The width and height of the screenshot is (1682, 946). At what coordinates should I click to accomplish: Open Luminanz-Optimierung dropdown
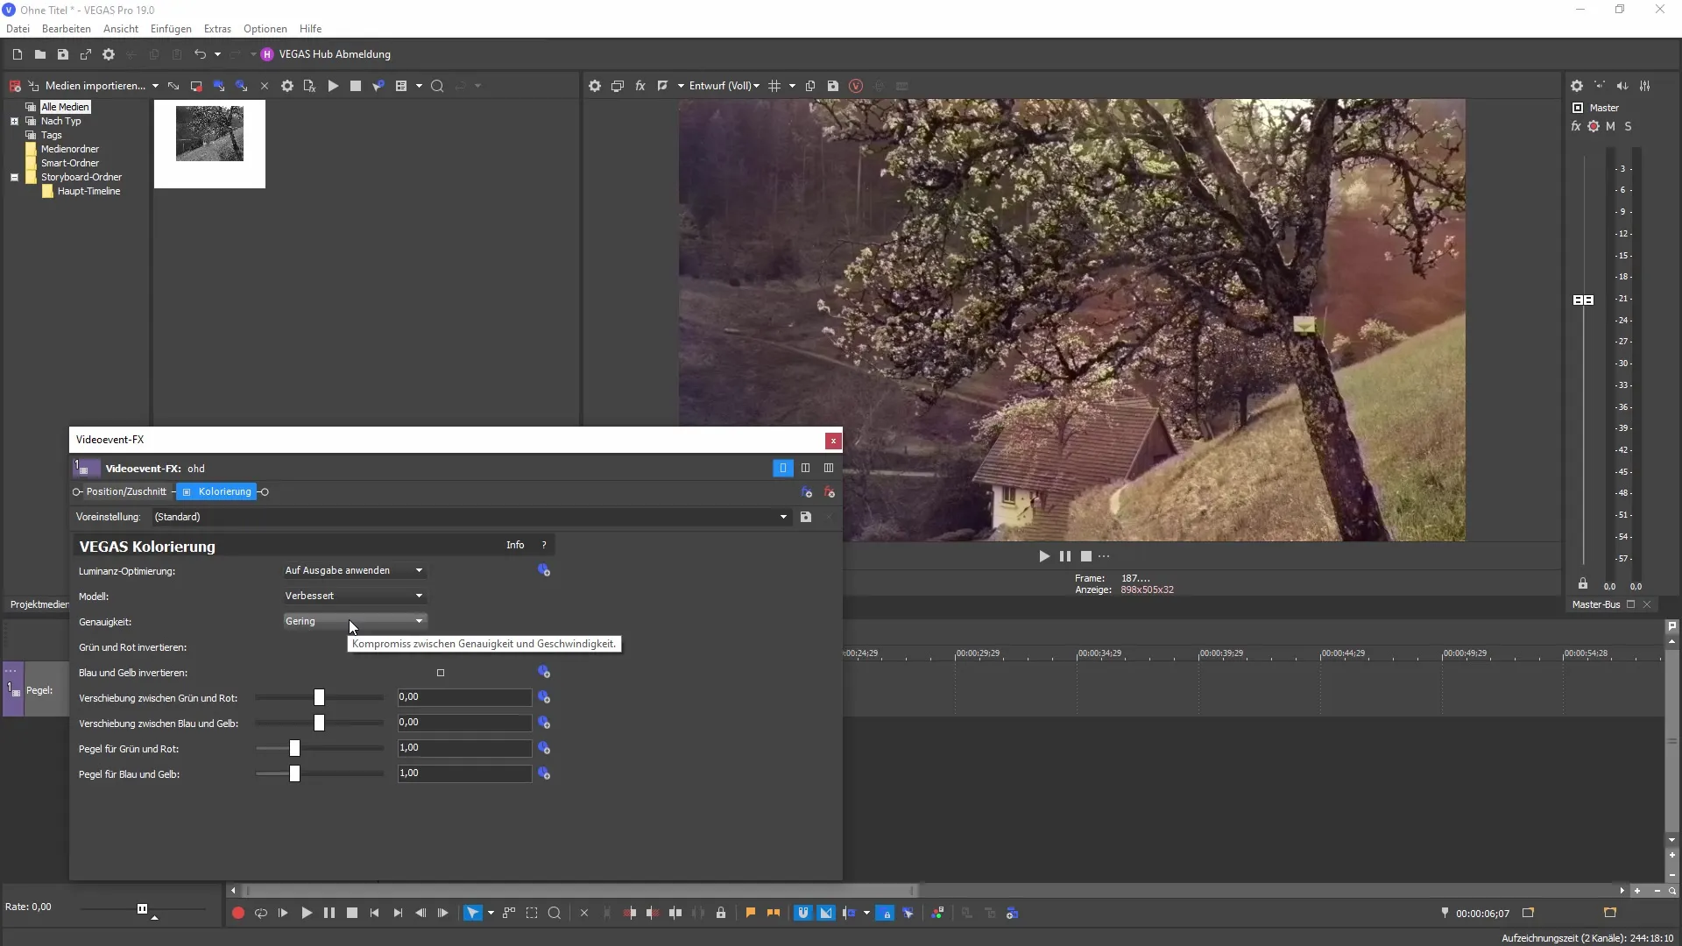click(x=355, y=570)
